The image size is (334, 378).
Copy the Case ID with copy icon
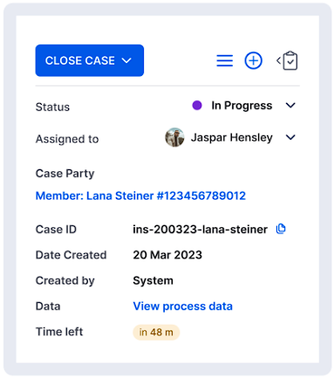[x=281, y=229]
